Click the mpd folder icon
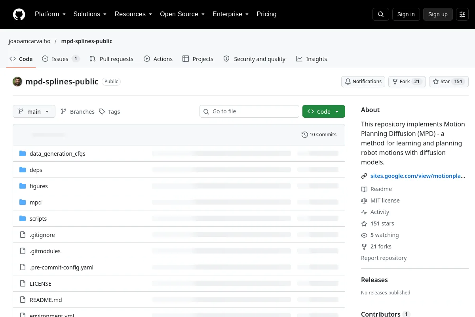This screenshot has height=317, width=475. coord(23,202)
